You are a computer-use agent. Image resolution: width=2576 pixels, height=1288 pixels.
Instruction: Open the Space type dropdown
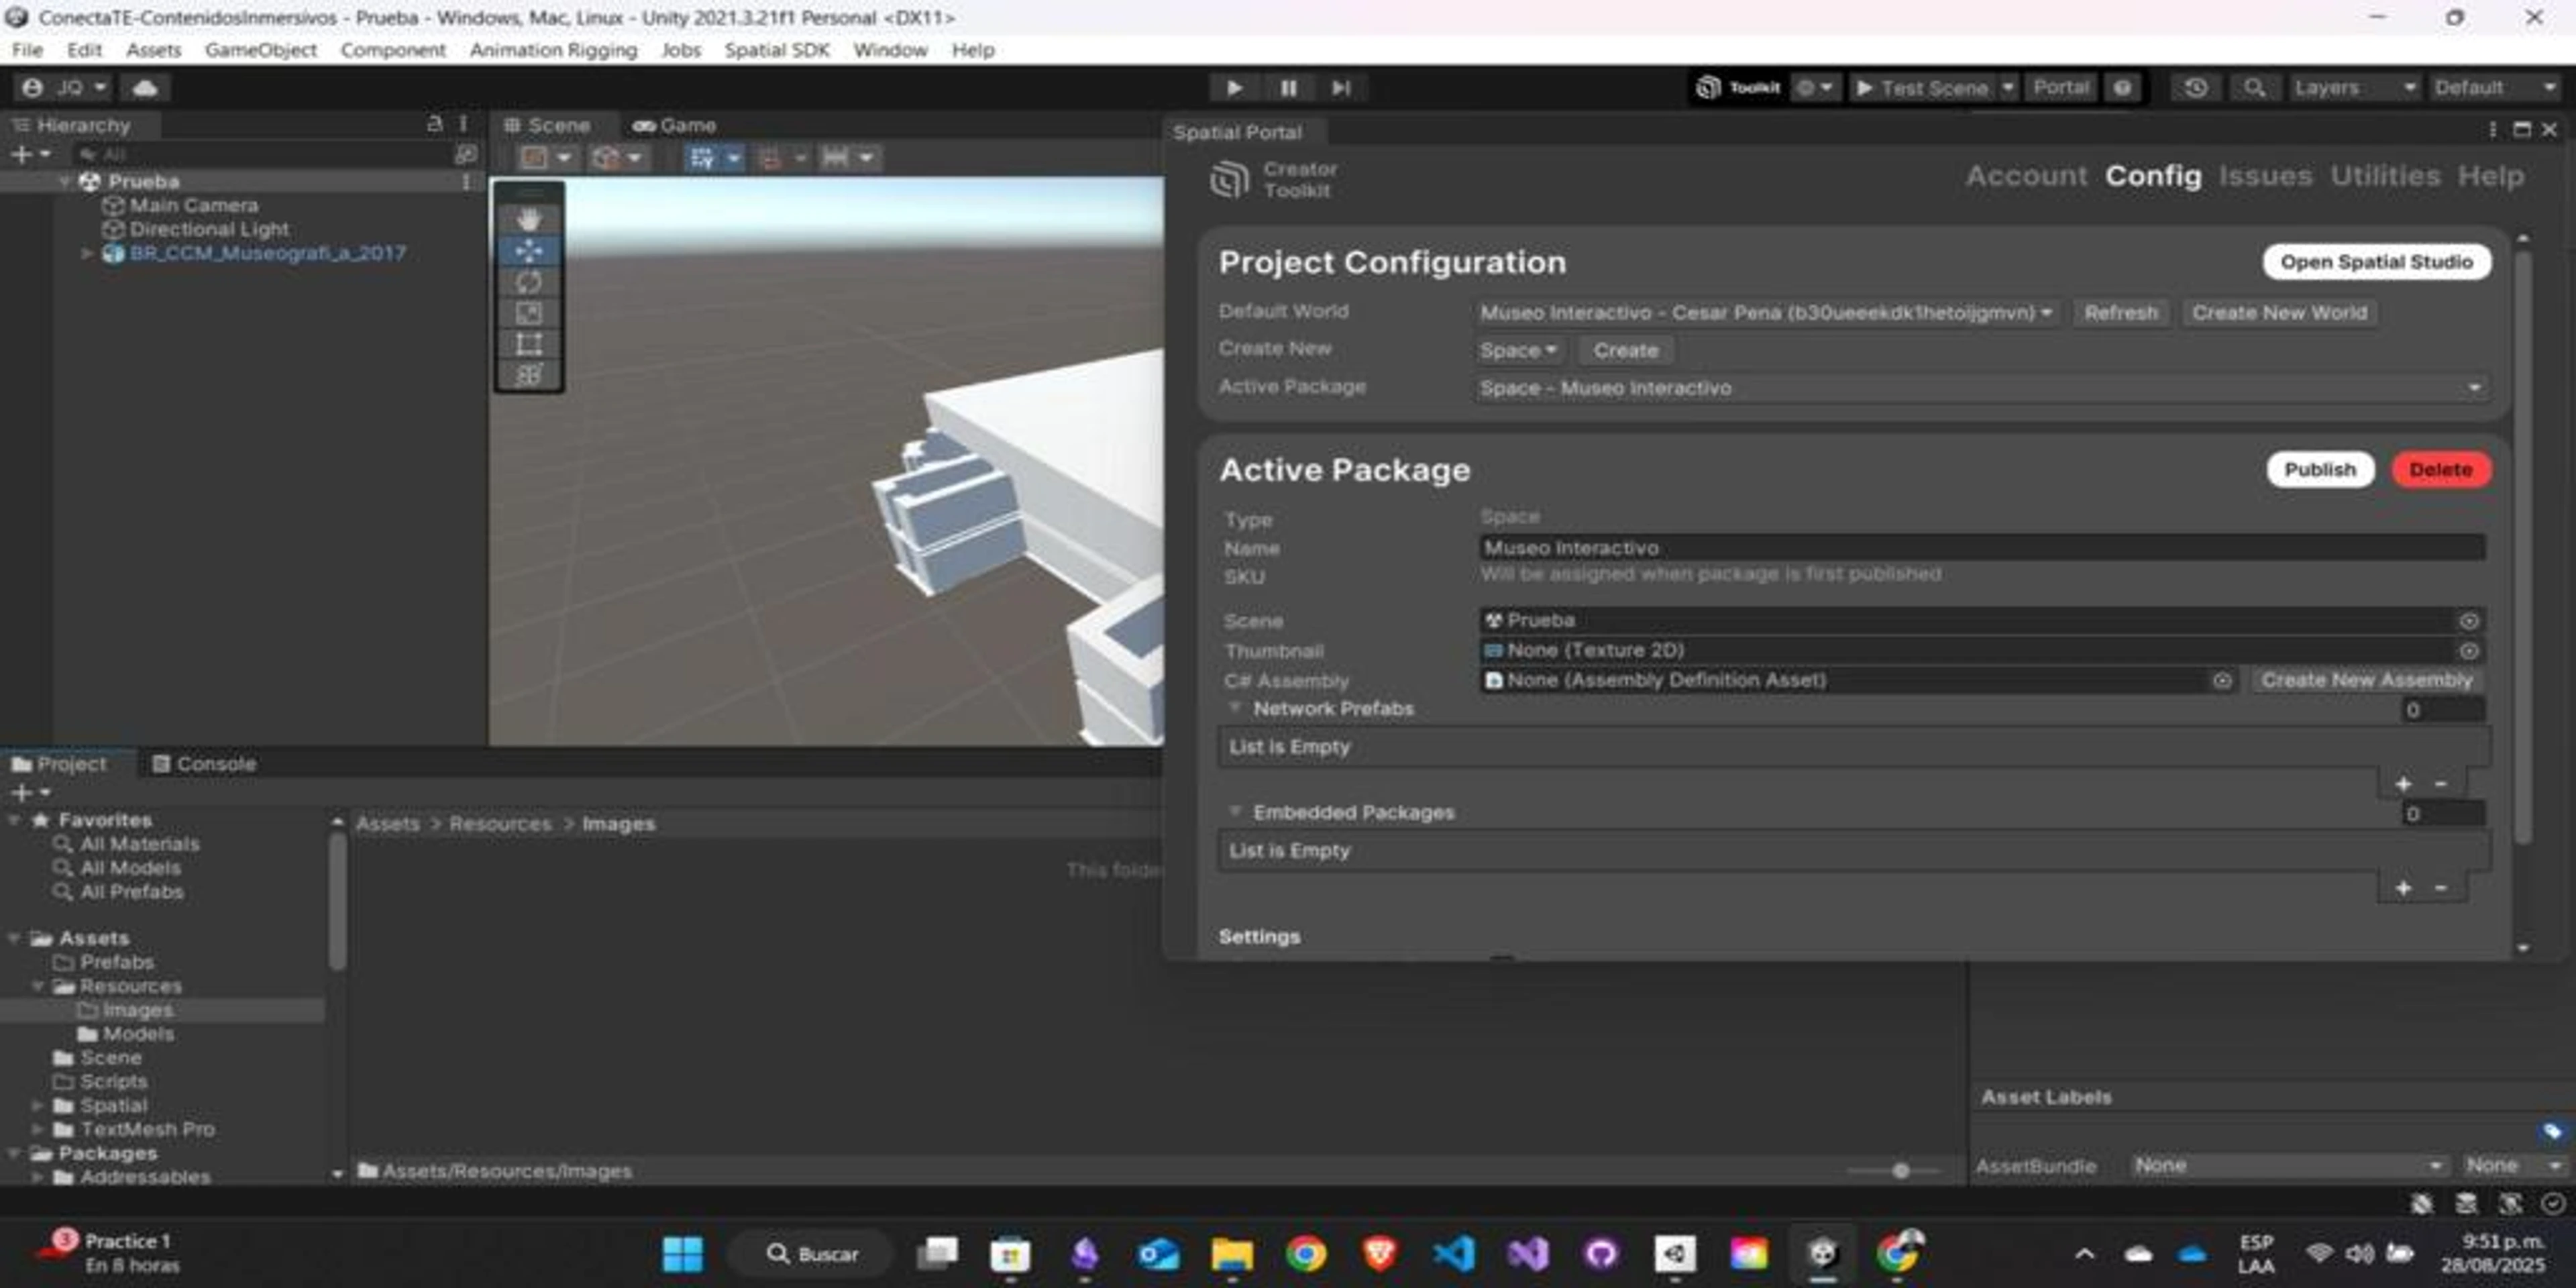[x=1519, y=351]
